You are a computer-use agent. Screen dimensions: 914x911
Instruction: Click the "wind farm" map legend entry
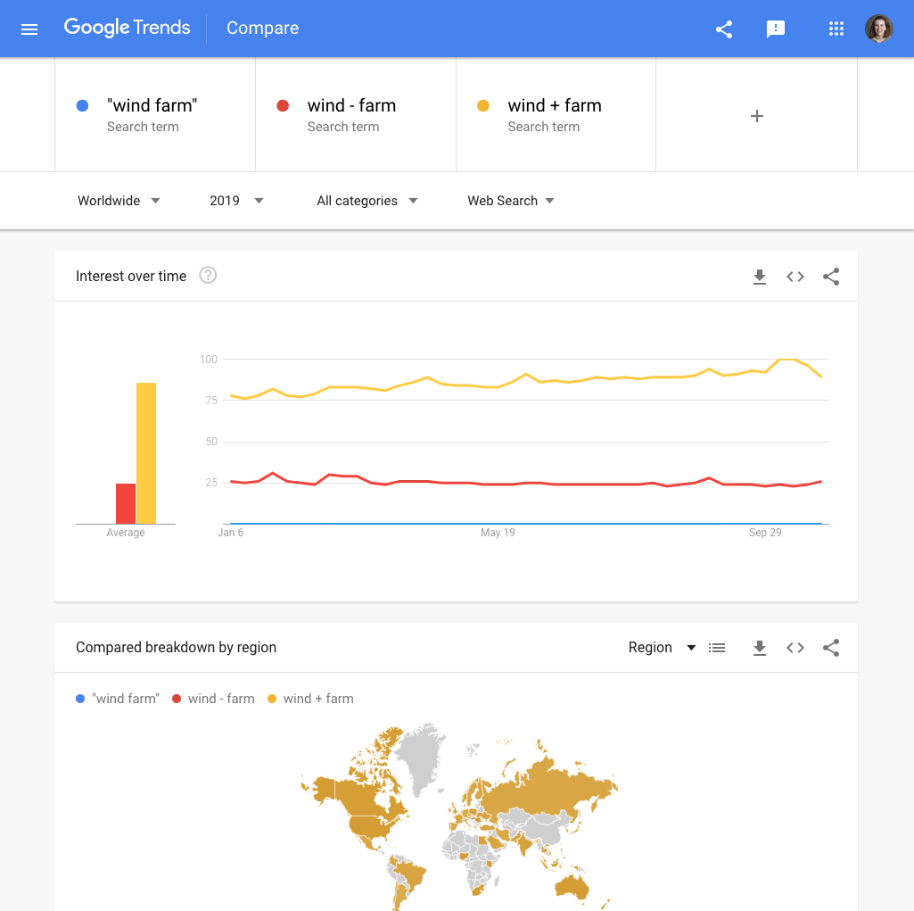(118, 699)
